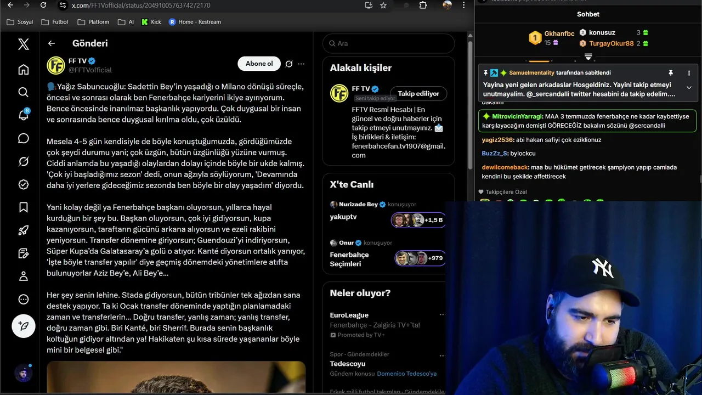Image resolution: width=702 pixels, height=395 pixels.
Task: Click the @FFTVofficial handle on the post
Action: pyautogui.click(x=90, y=70)
